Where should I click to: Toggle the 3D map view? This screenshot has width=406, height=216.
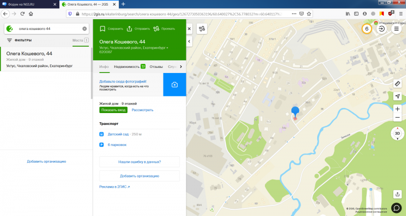tap(397, 133)
